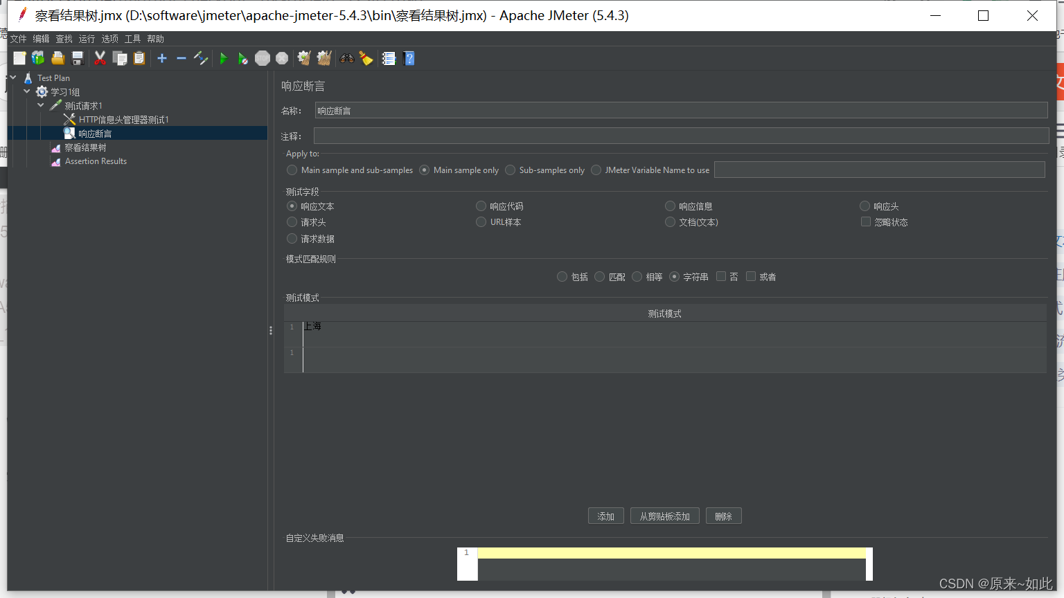The height and width of the screenshot is (598, 1064).
Task: Tick the 或者 checkbox
Action: point(751,277)
